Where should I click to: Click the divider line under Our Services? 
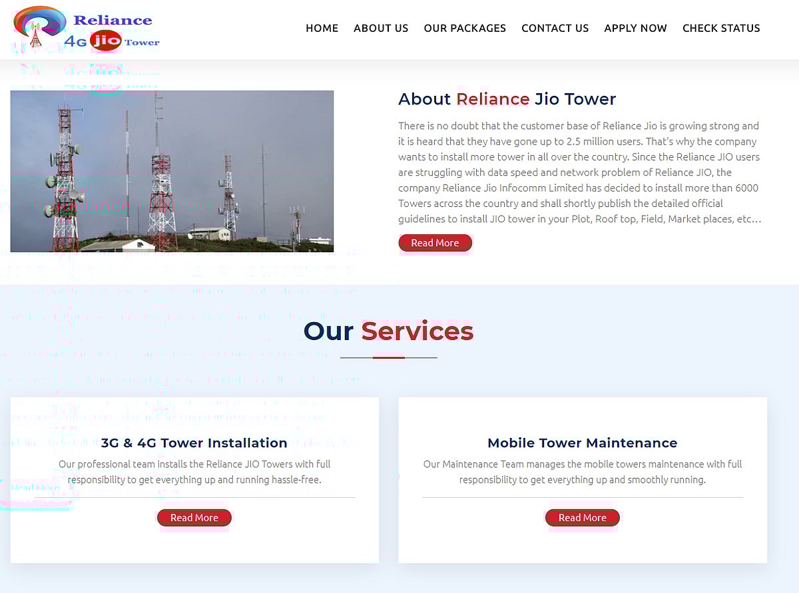click(388, 357)
